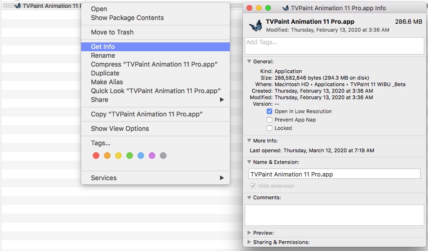Toggle the Hide extension checkbox

tap(253, 186)
